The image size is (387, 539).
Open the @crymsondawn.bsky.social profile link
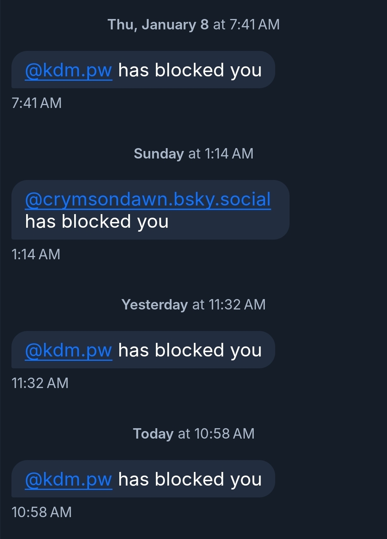pyautogui.click(x=148, y=199)
